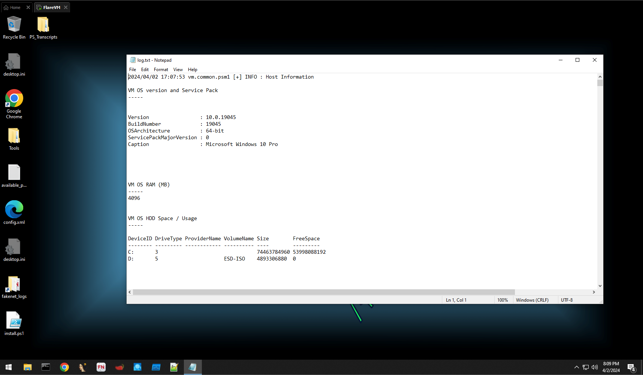Select desktop.ini icon just below Recycle Bin
Viewport: 643px width, 375px height.
14,64
